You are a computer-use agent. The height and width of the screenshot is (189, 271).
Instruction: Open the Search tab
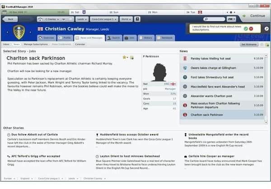114,38
